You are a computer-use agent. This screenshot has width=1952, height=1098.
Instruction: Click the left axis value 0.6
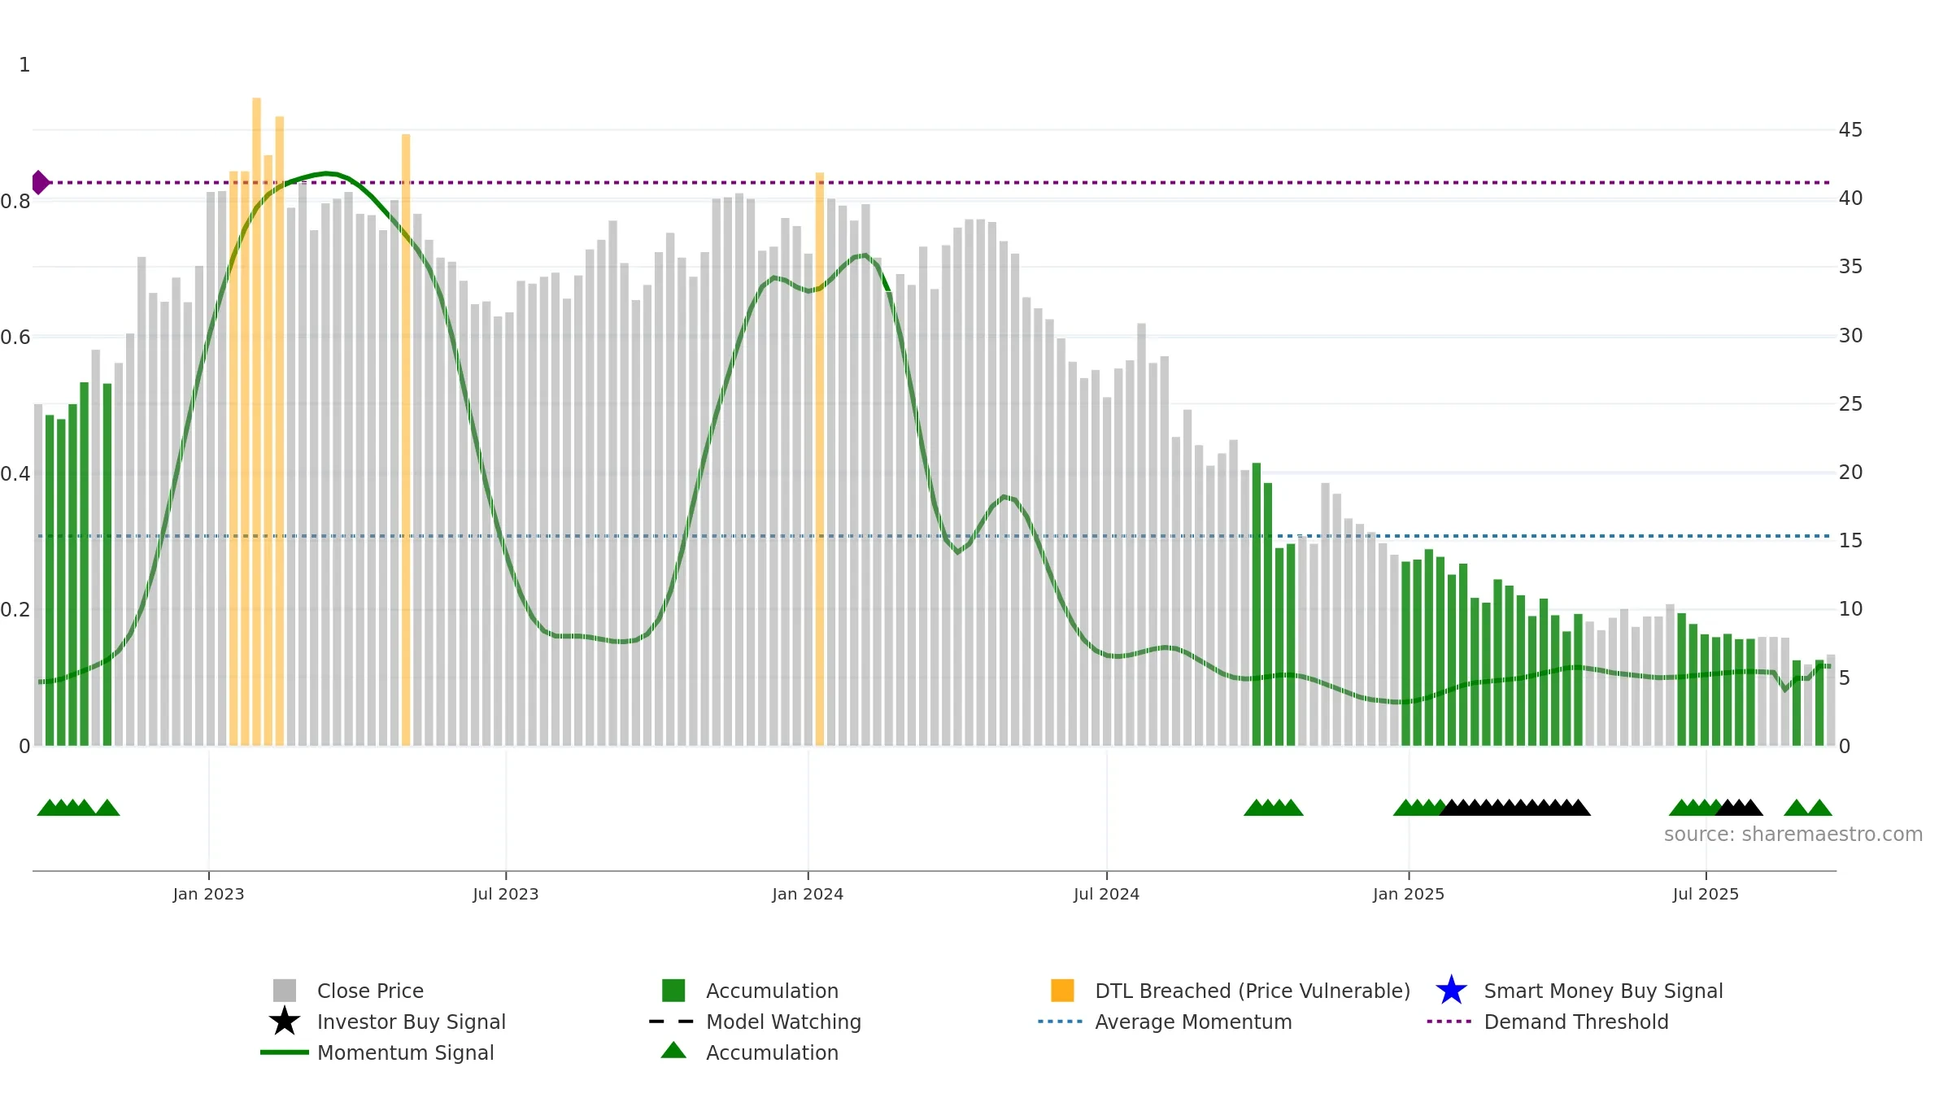(15, 338)
